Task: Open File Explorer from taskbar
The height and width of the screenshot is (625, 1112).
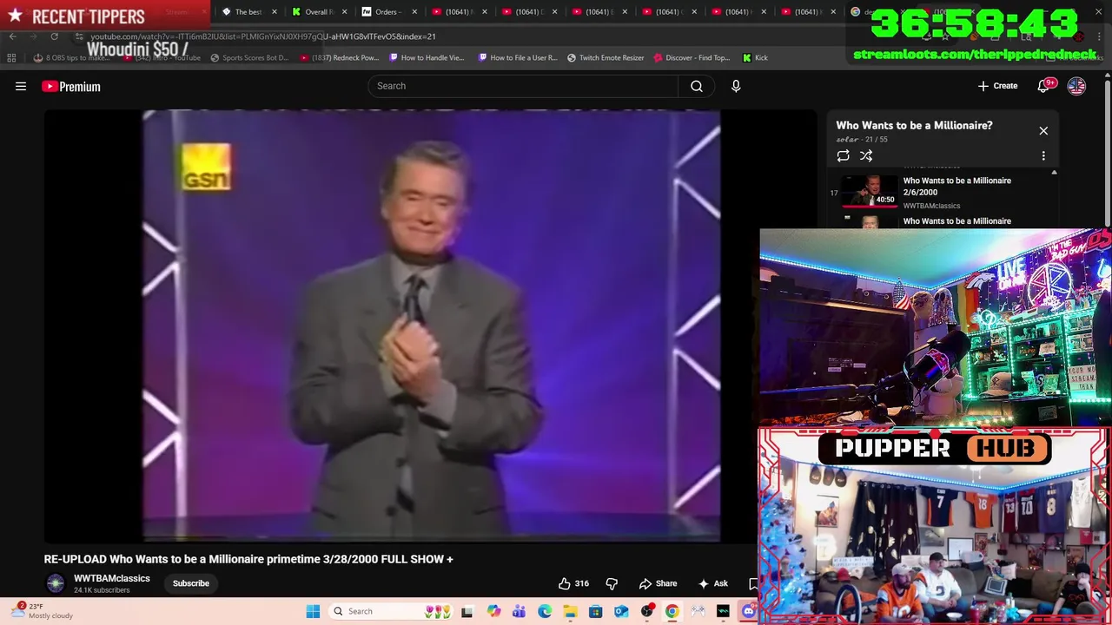Action: (570, 611)
